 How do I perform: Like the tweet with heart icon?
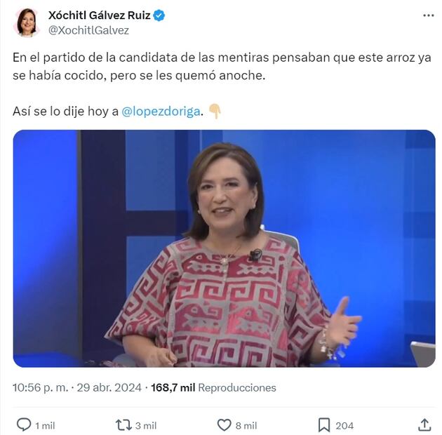224,425
